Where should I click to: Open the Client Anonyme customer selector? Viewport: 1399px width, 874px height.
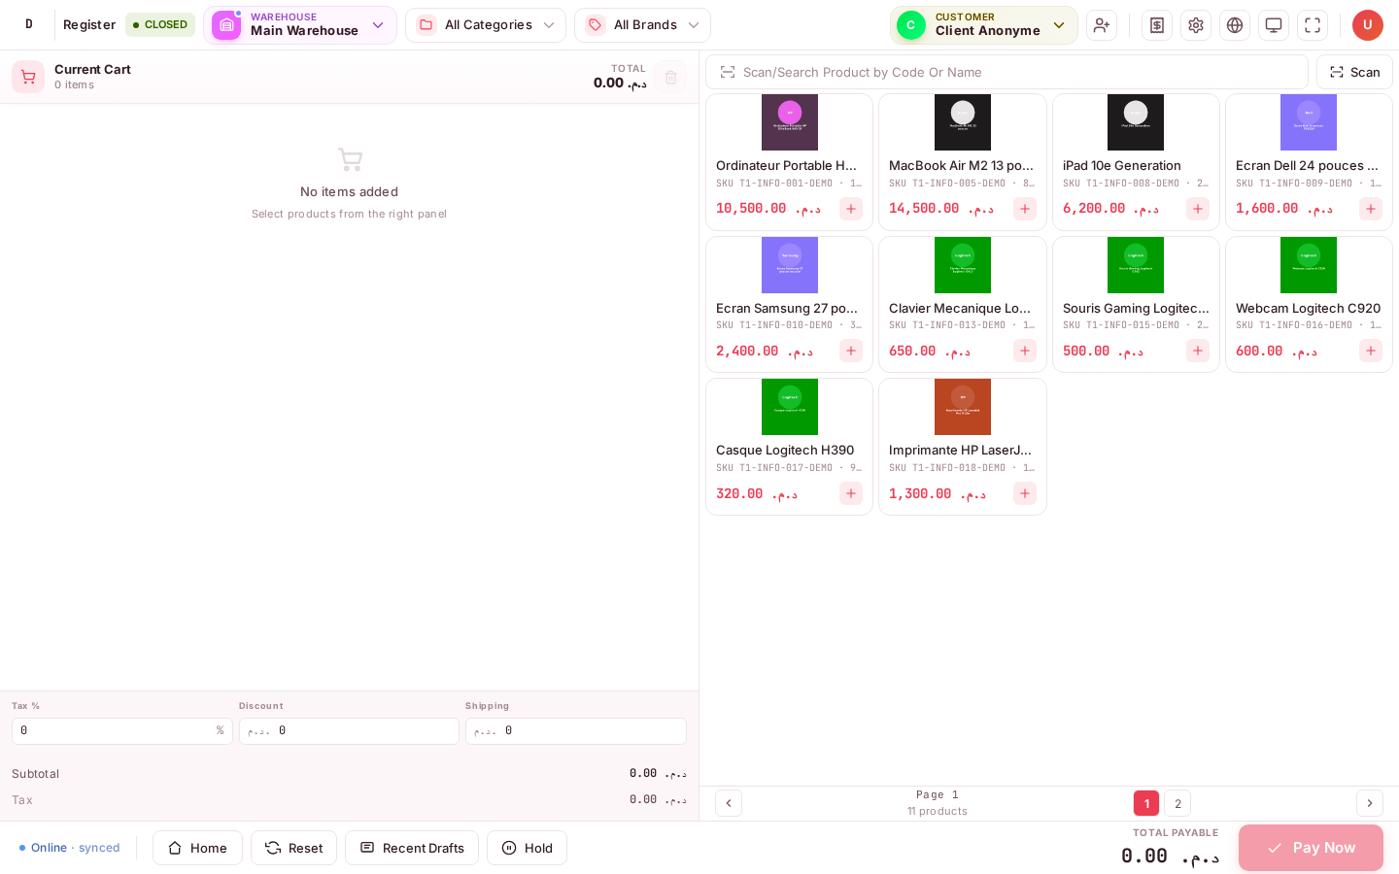984,25
